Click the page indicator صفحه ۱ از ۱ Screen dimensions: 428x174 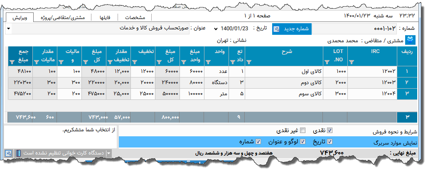click(257, 15)
